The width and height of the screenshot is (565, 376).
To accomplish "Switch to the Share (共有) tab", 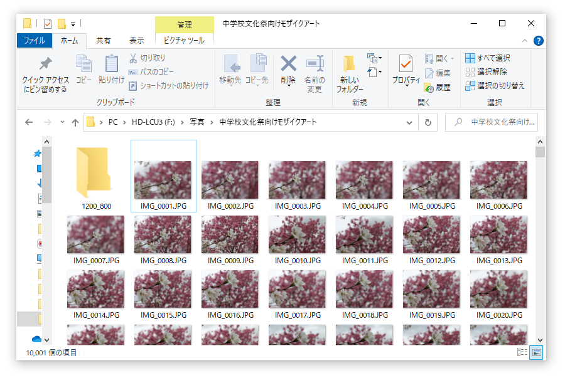I will (x=104, y=41).
